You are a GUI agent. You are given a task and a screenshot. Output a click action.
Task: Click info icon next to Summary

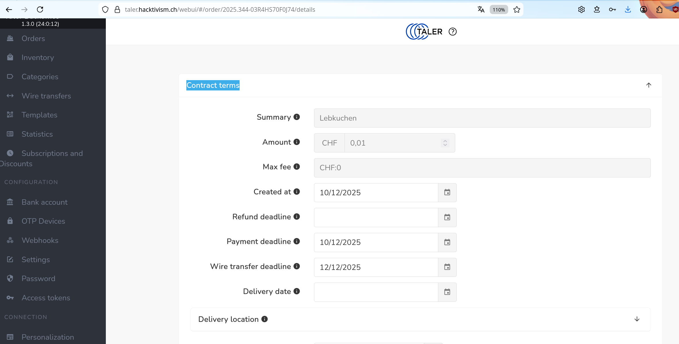click(297, 117)
